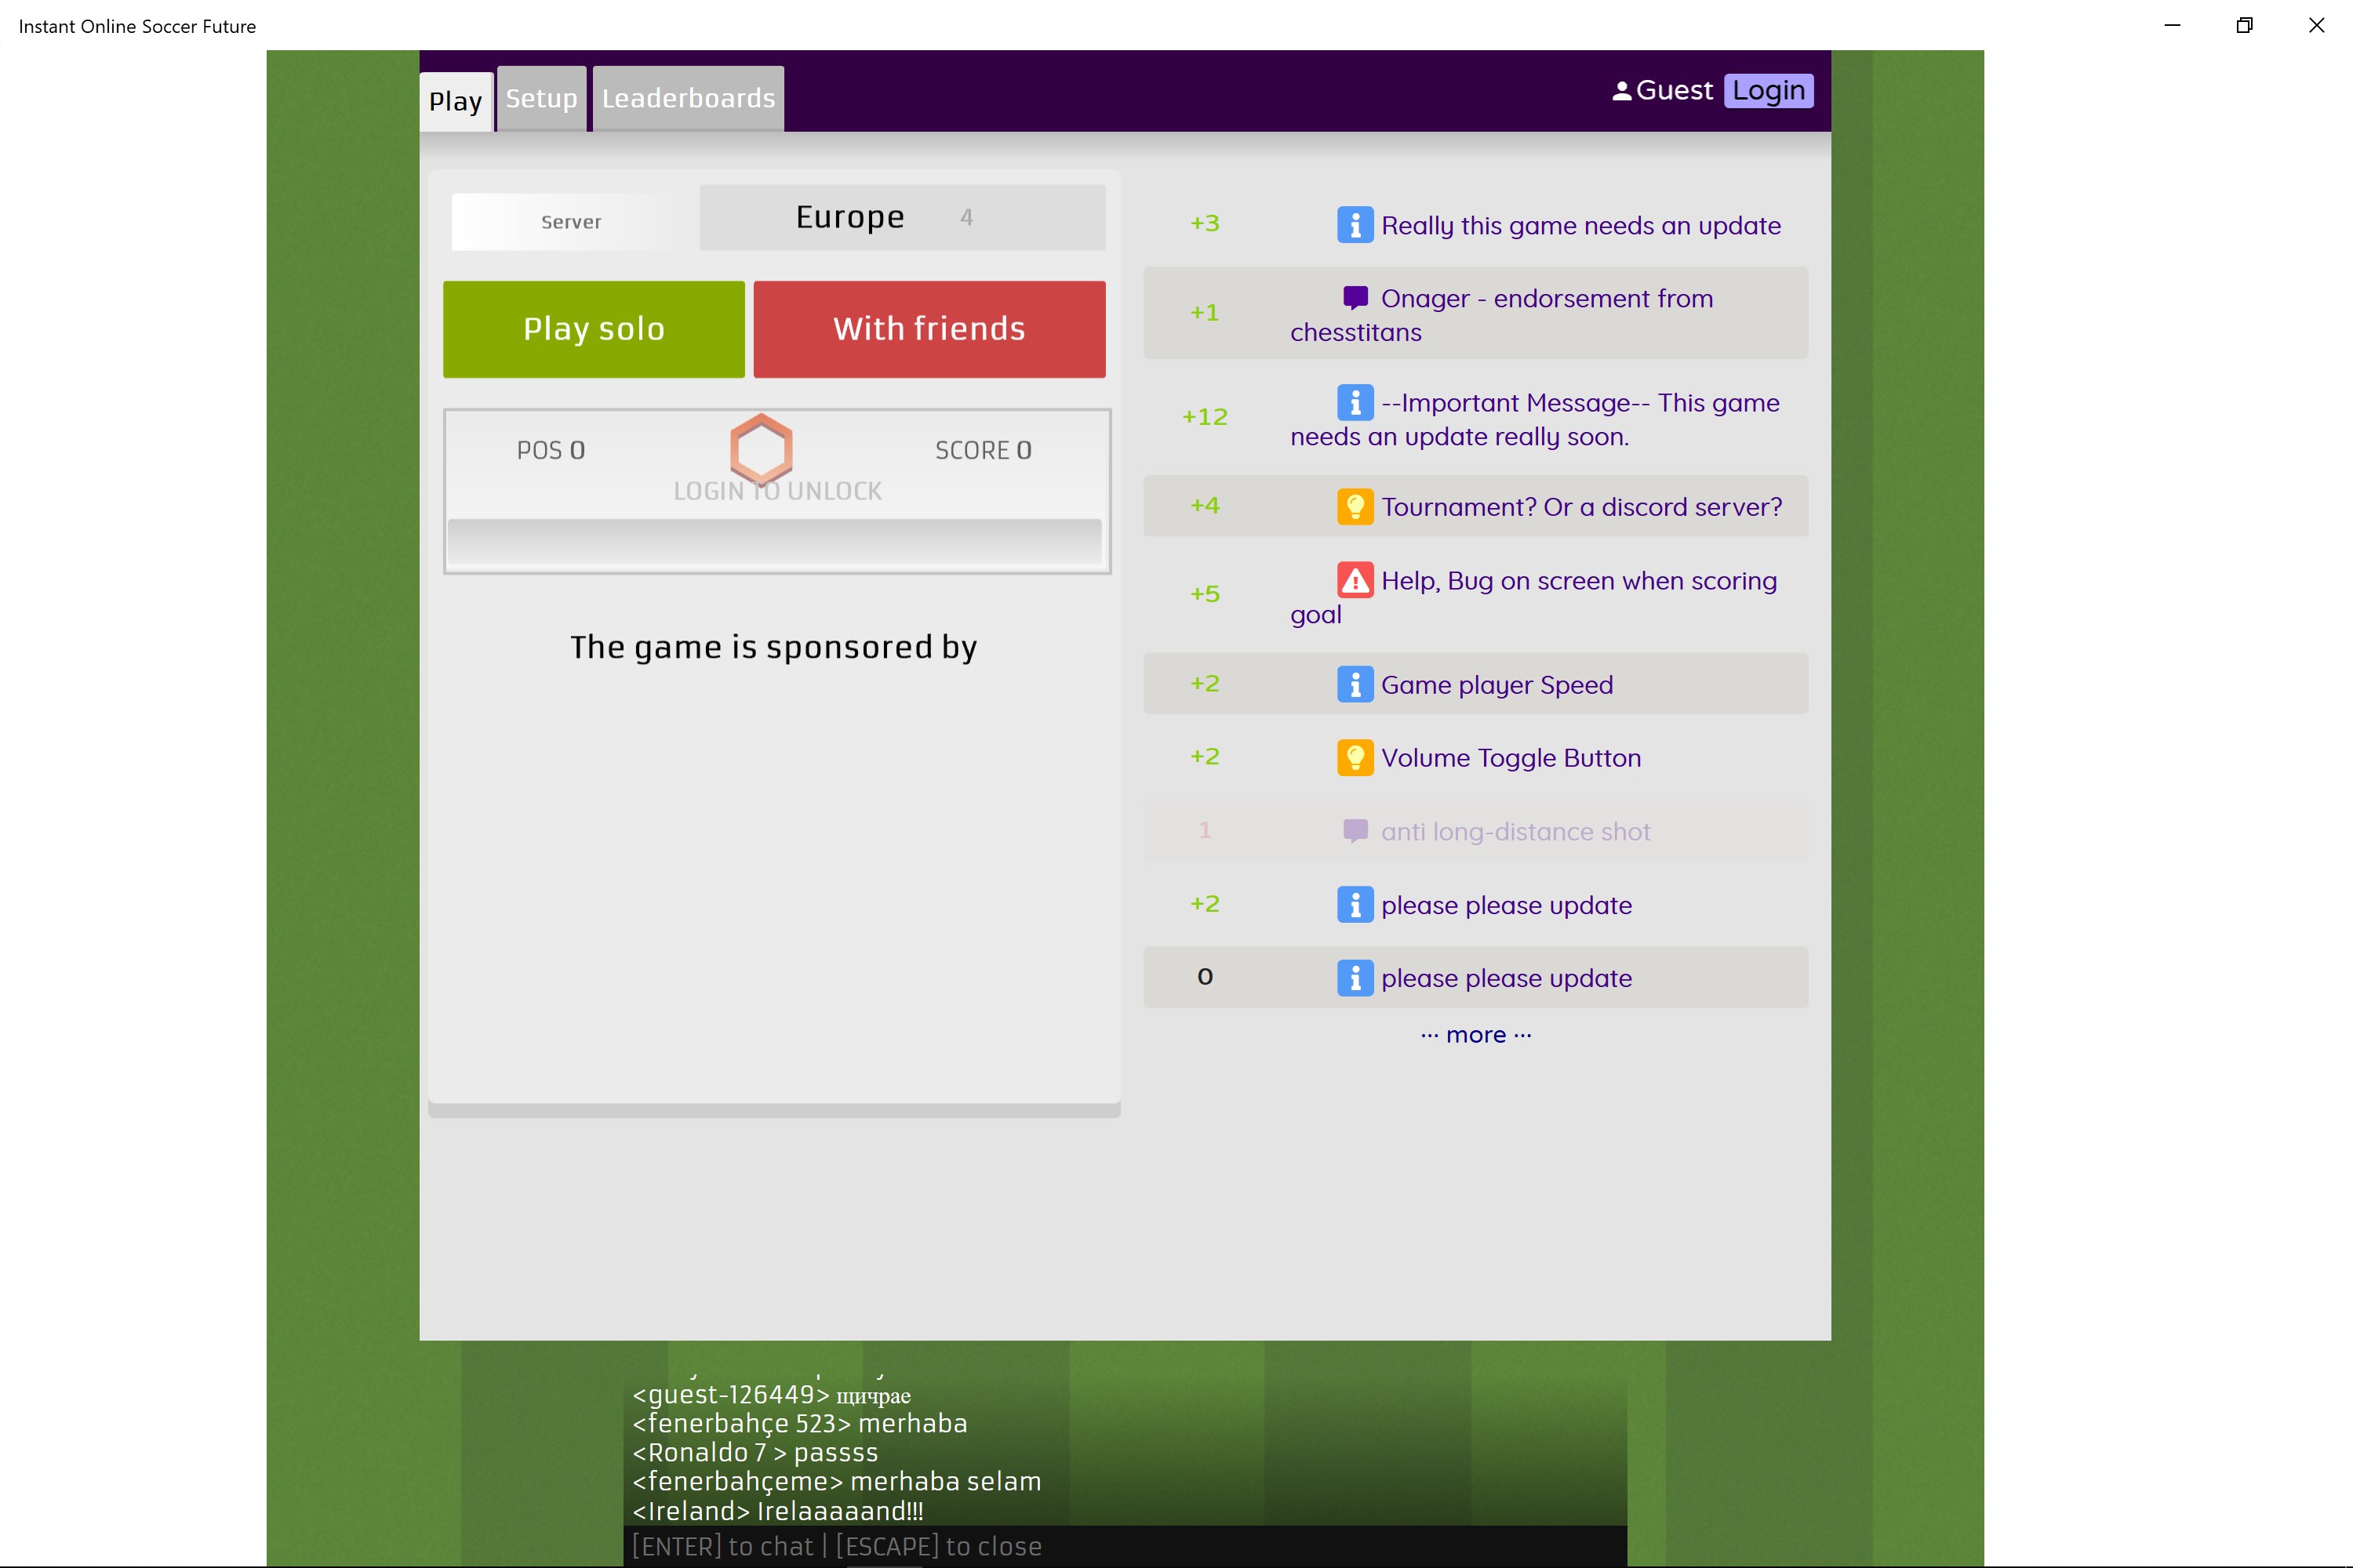This screenshot has width=2353, height=1568.
Task: Click lightbulb icon beside Tournament discord post
Action: point(1355,507)
